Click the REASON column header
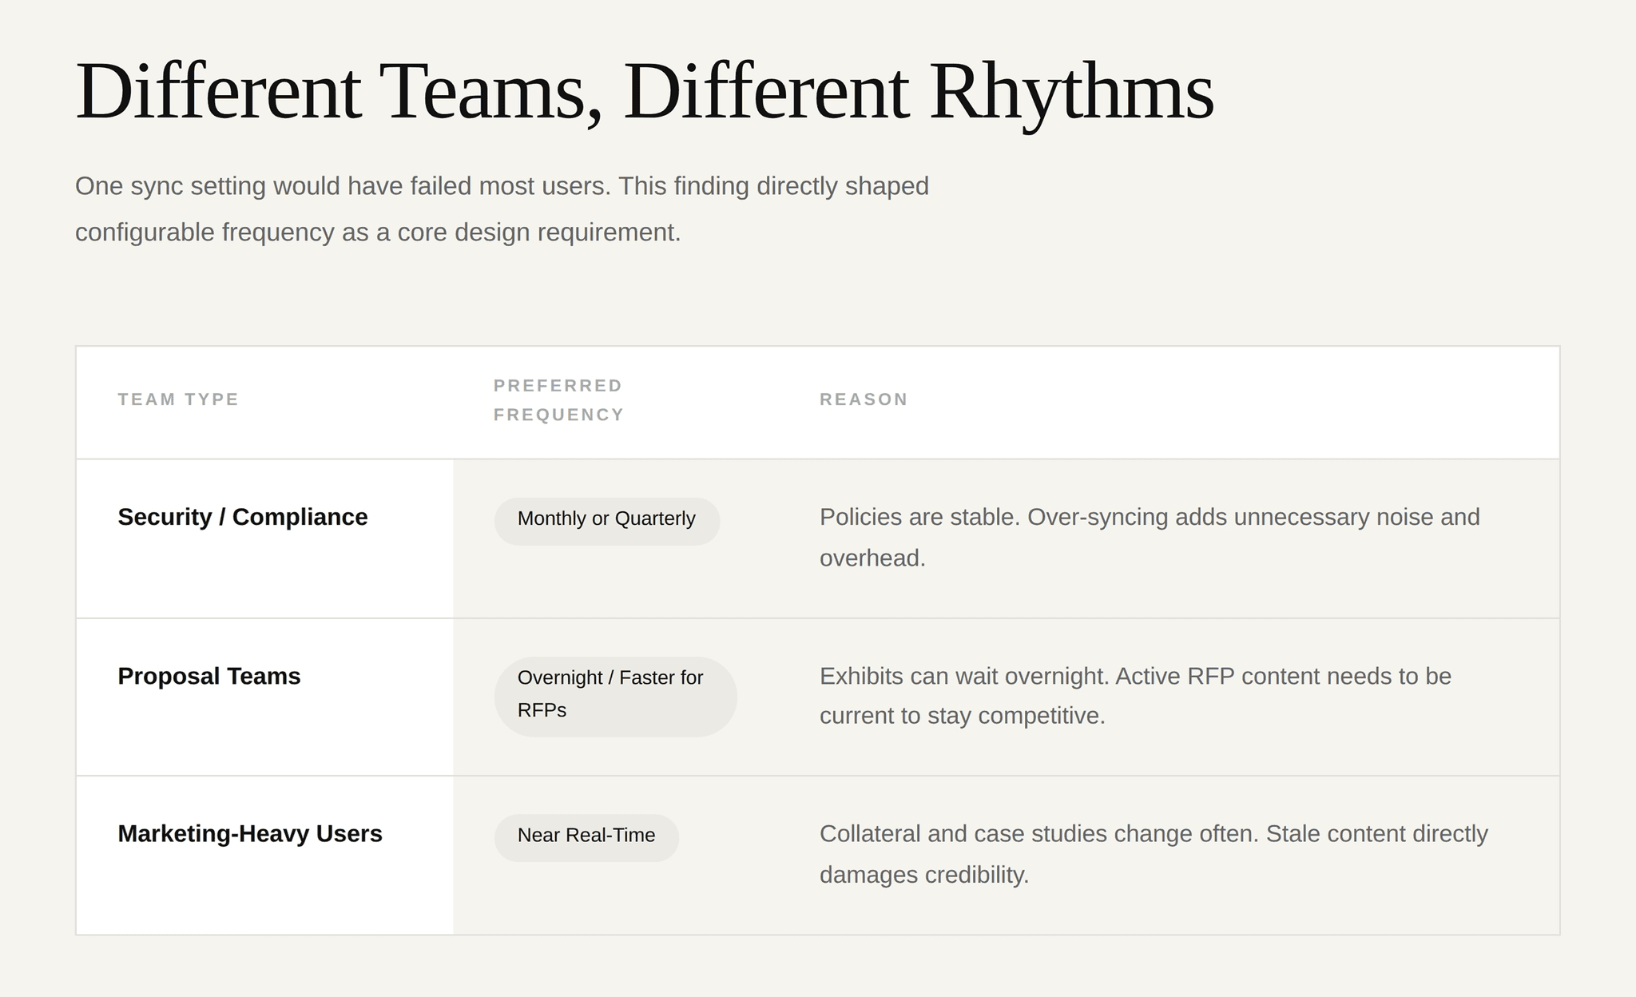Viewport: 1636px width, 997px height. (864, 399)
